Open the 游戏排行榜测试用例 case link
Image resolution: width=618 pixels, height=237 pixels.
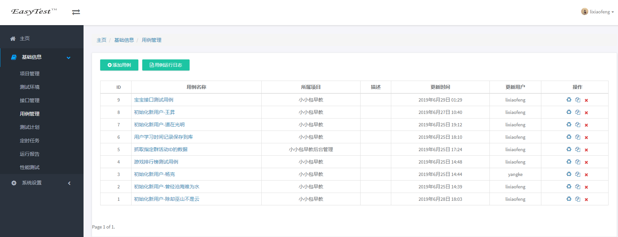click(x=156, y=162)
